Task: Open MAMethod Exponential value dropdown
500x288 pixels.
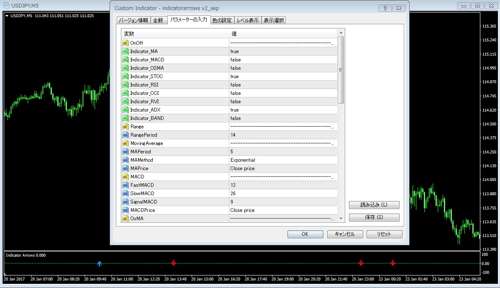Action: 283,160
